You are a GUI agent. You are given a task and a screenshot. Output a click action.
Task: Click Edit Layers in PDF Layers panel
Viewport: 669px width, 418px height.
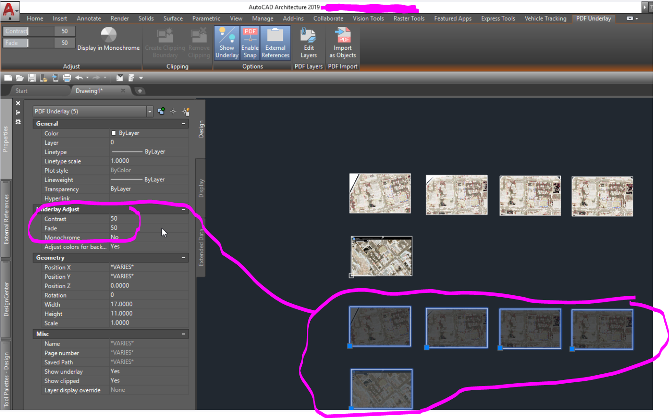click(x=309, y=43)
